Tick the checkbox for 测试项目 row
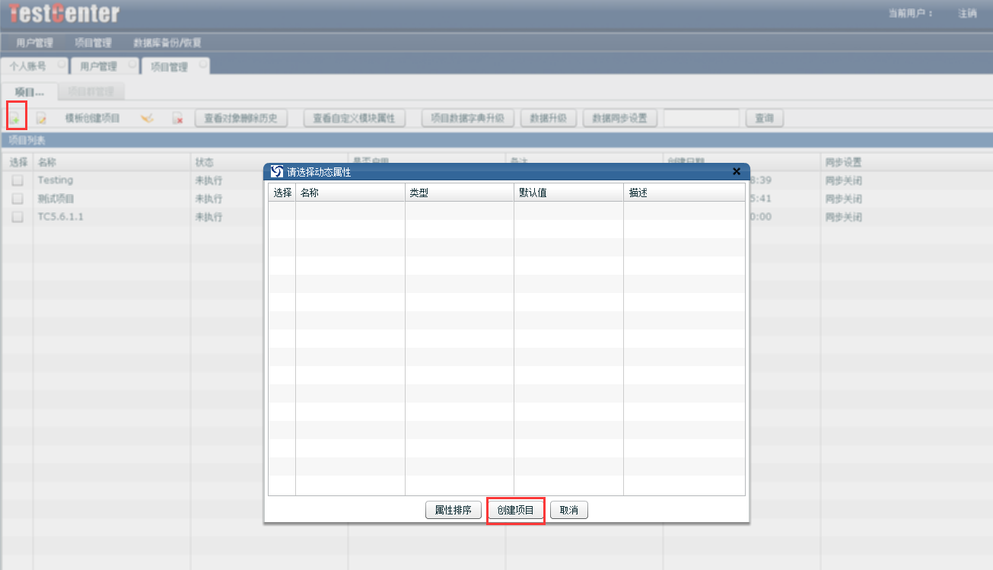The image size is (993, 570). pos(18,199)
